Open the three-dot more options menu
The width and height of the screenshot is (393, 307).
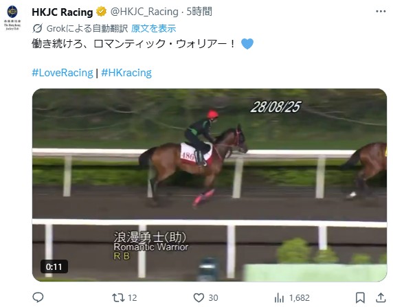click(381, 11)
